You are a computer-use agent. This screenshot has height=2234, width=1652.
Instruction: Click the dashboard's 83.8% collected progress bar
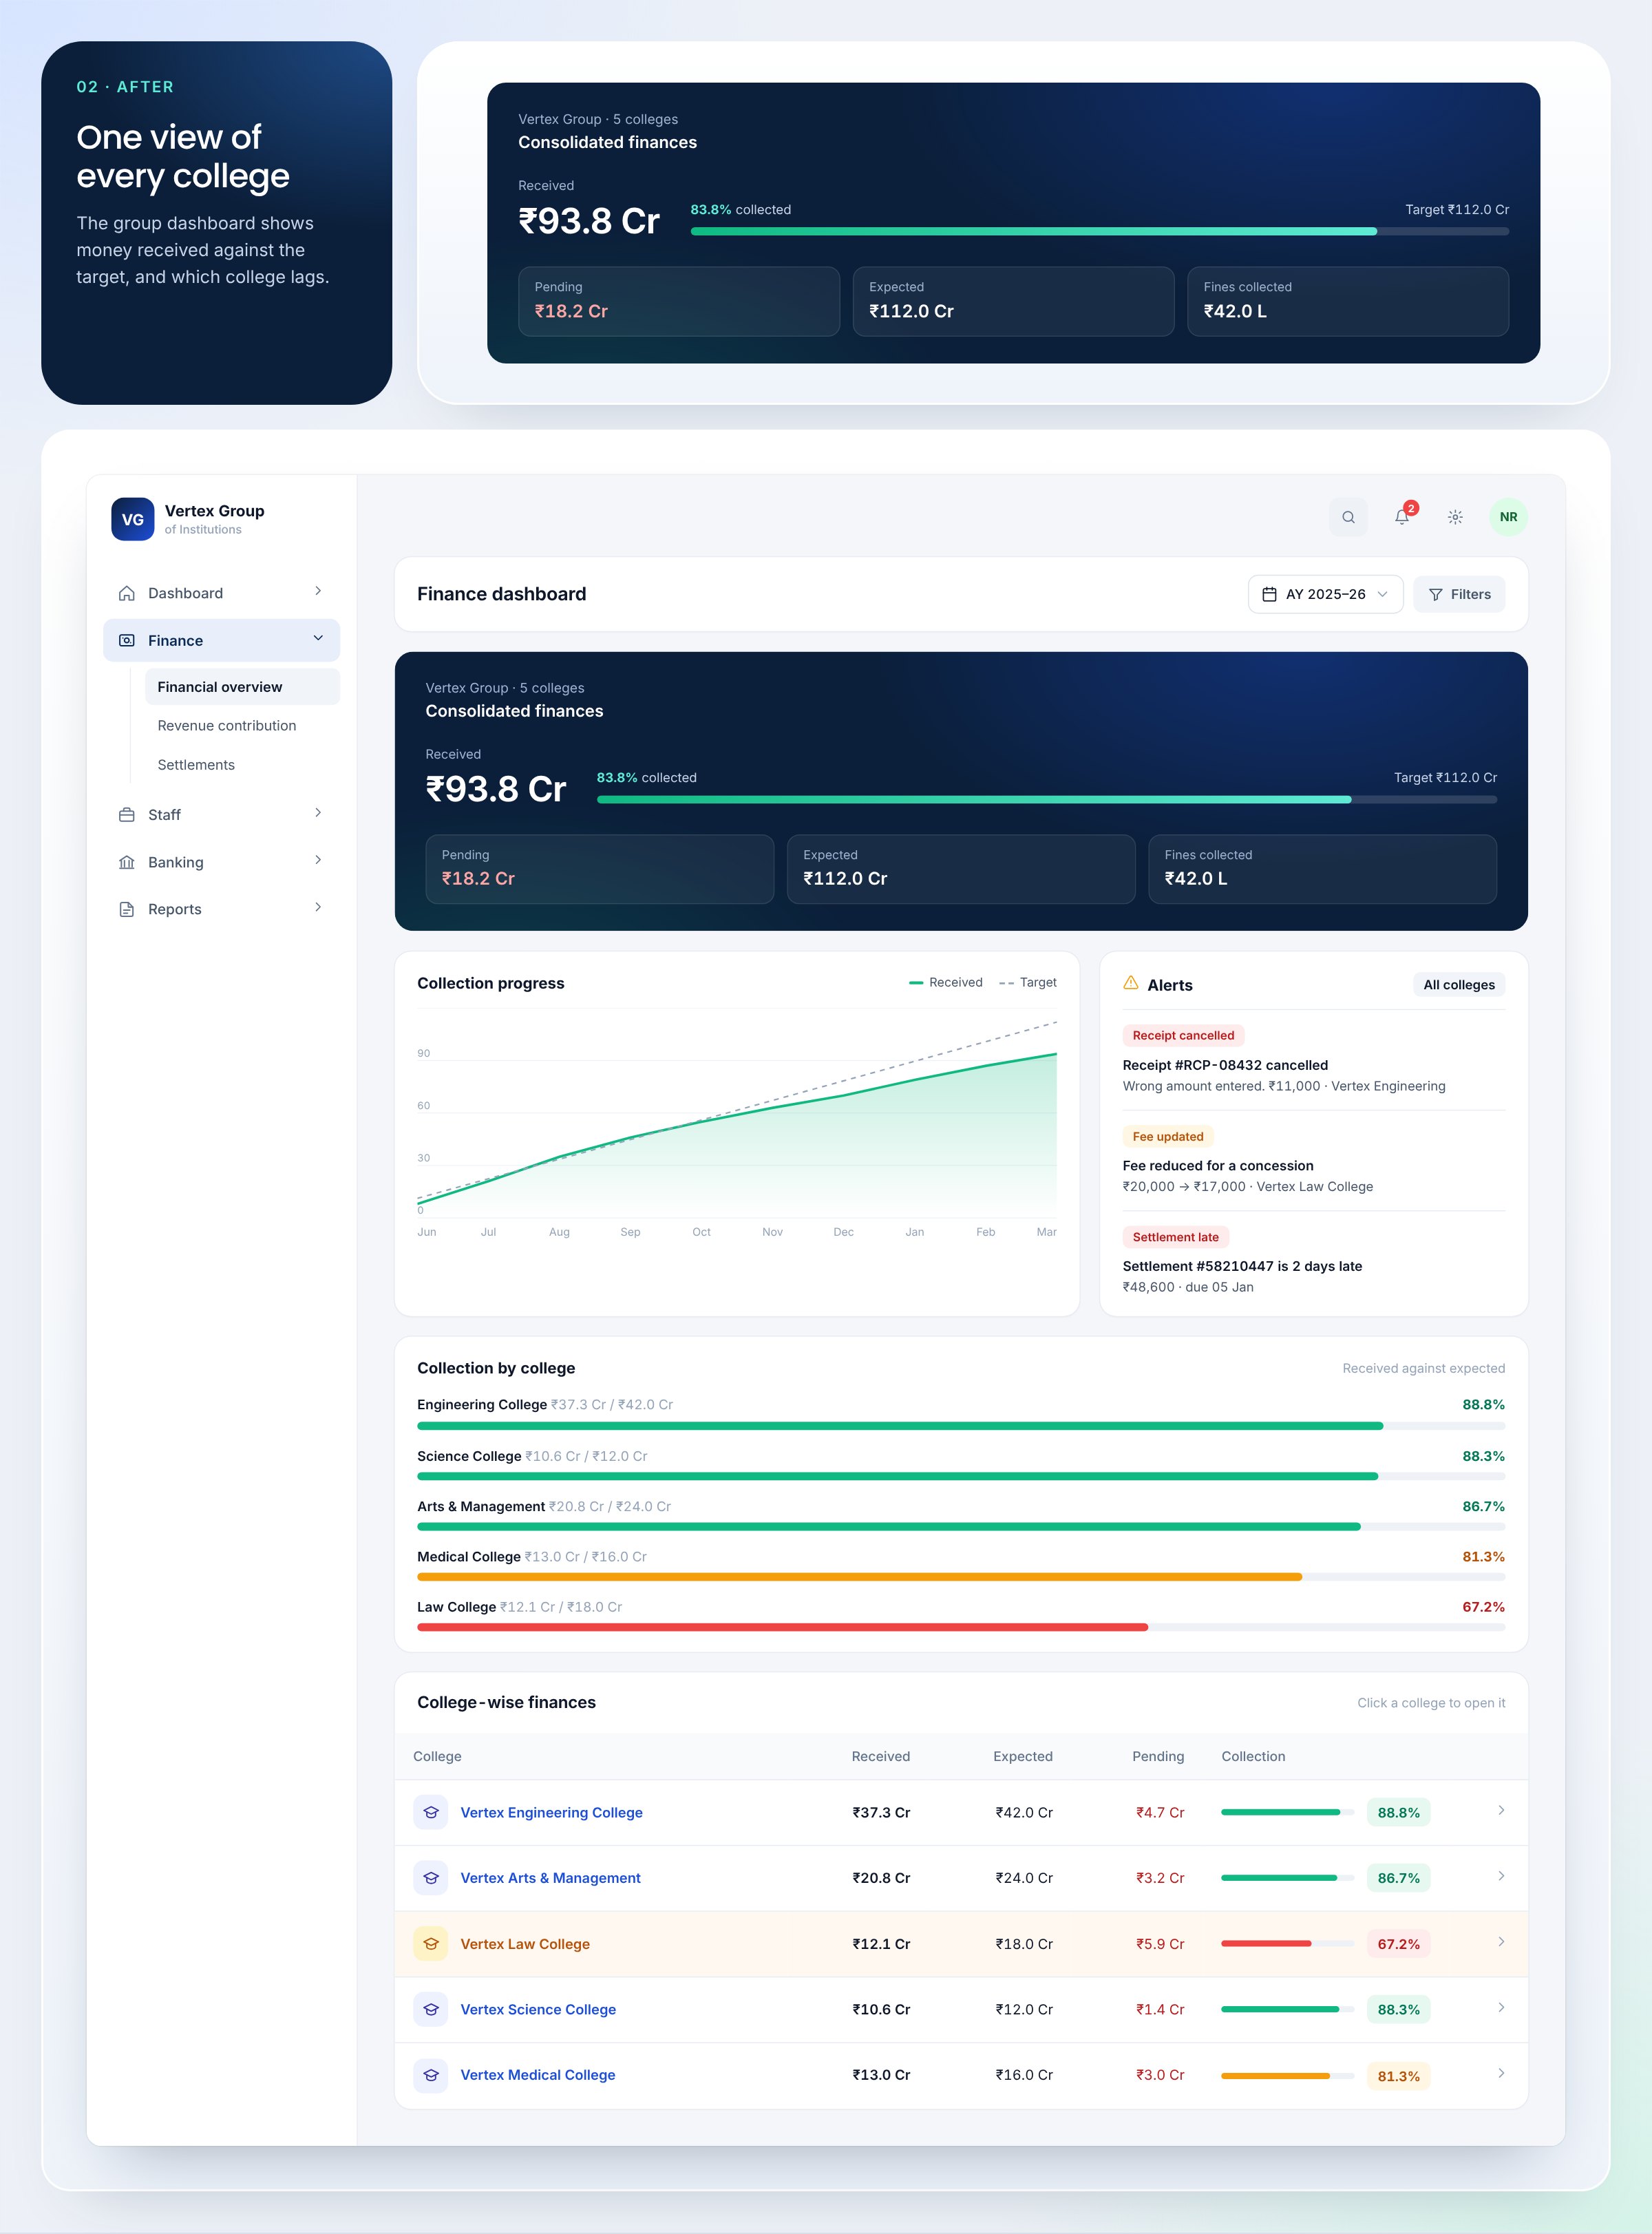point(1046,800)
